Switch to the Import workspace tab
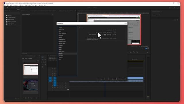Viewport: 184px width, 104px height. coord(13,8)
